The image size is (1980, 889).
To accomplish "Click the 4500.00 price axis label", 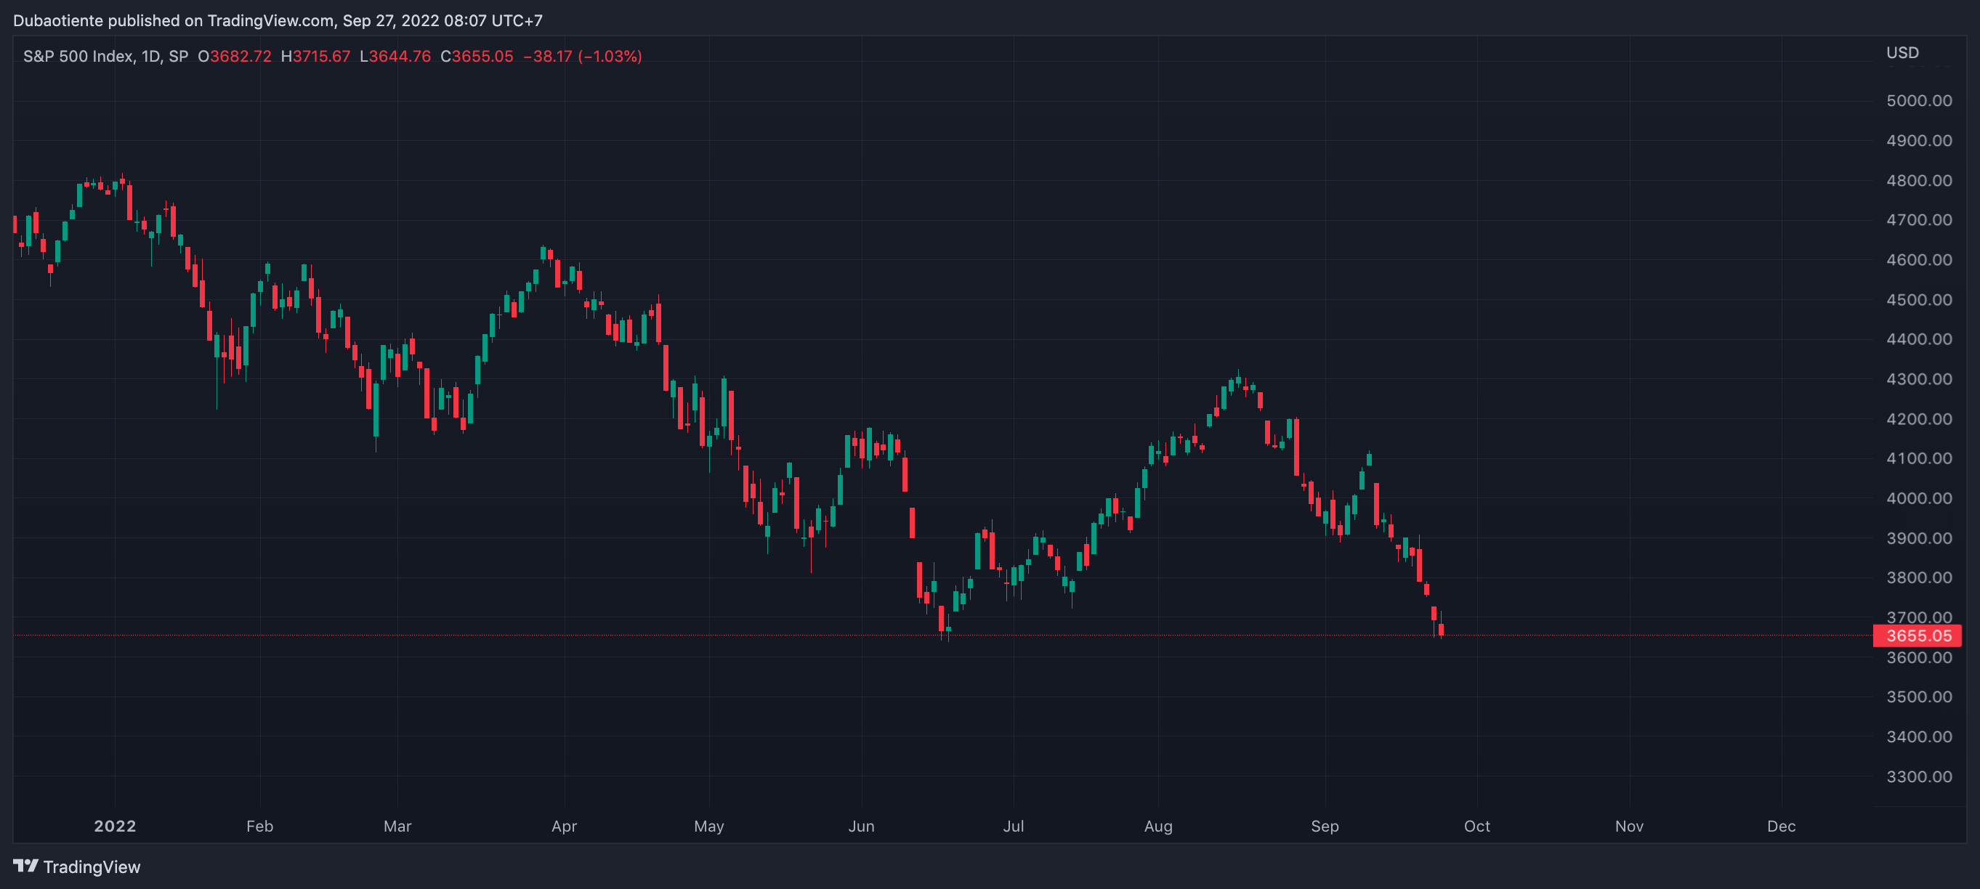I will click(x=1918, y=300).
